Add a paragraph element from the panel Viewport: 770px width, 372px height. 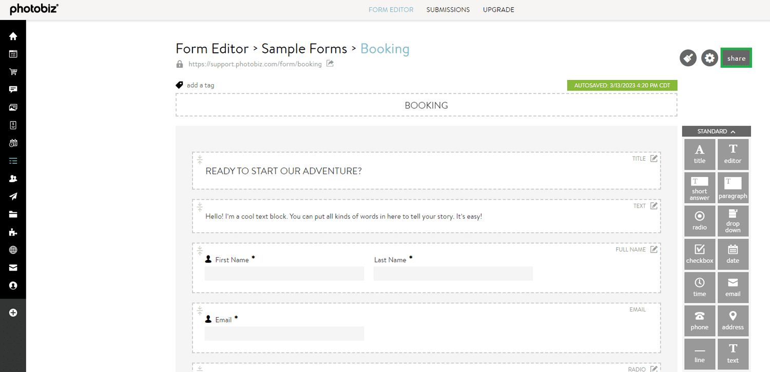733,187
